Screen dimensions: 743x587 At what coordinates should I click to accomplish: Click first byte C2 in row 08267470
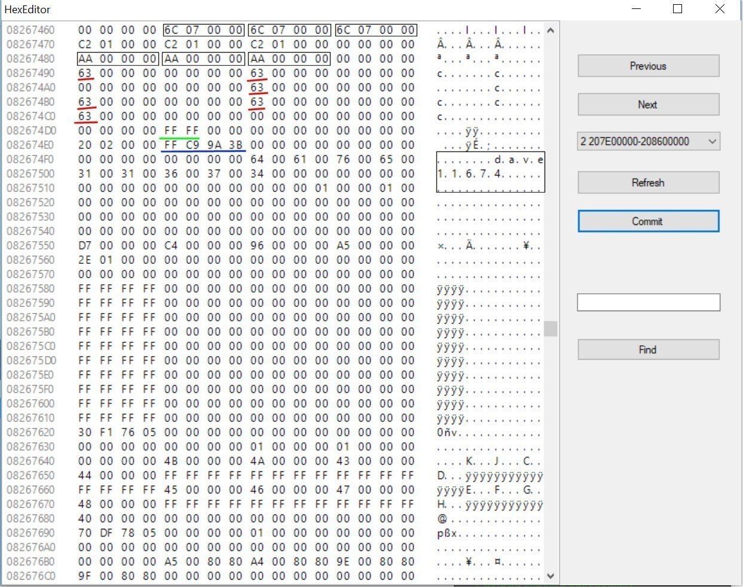(85, 44)
